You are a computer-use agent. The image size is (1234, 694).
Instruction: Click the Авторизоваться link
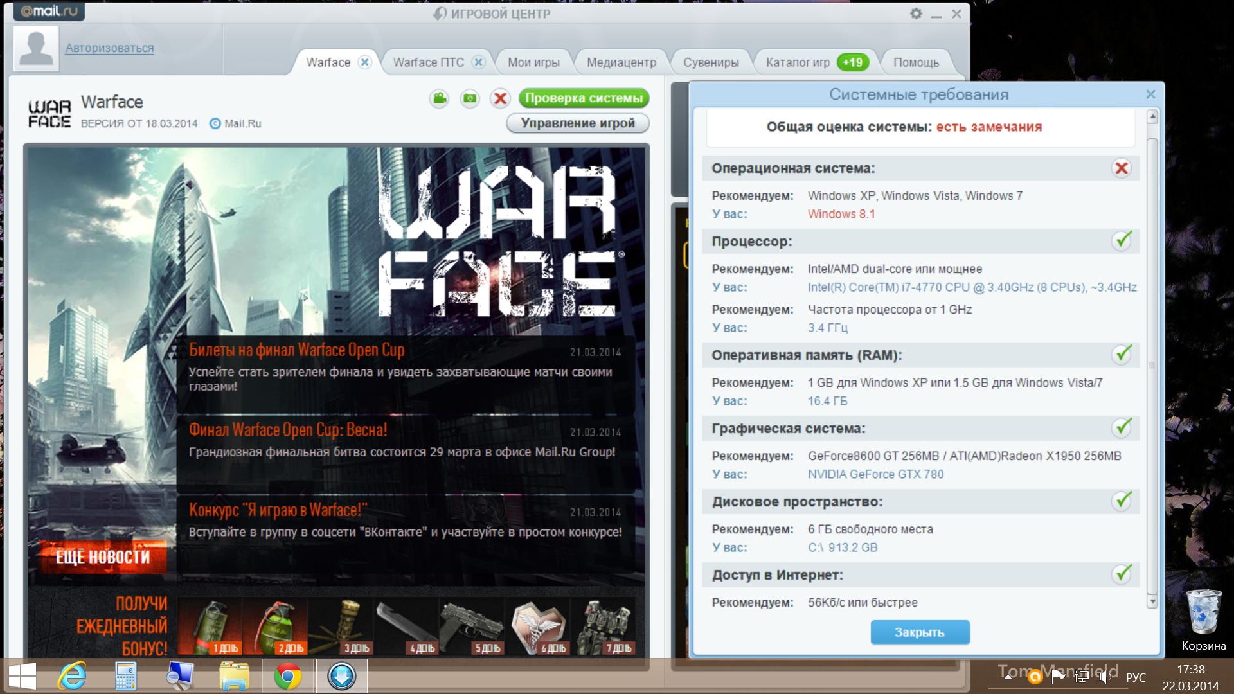click(x=109, y=48)
